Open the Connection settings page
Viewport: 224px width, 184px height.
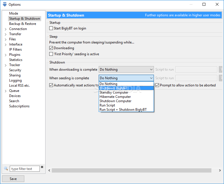tap(18, 29)
